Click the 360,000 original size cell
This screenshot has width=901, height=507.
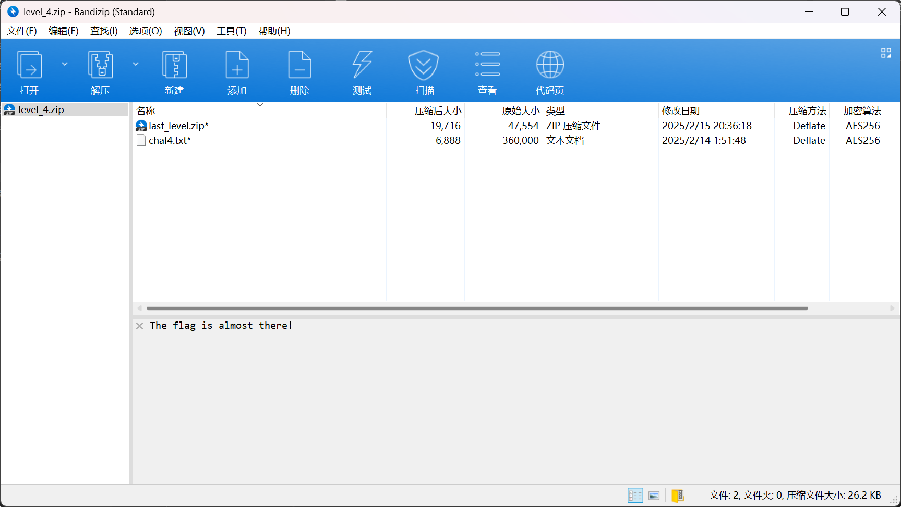(x=521, y=140)
